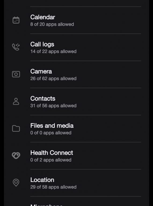This screenshot has height=206, width=153.
Task: Tap the Files and media folder icon
Action: click(x=16, y=128)
